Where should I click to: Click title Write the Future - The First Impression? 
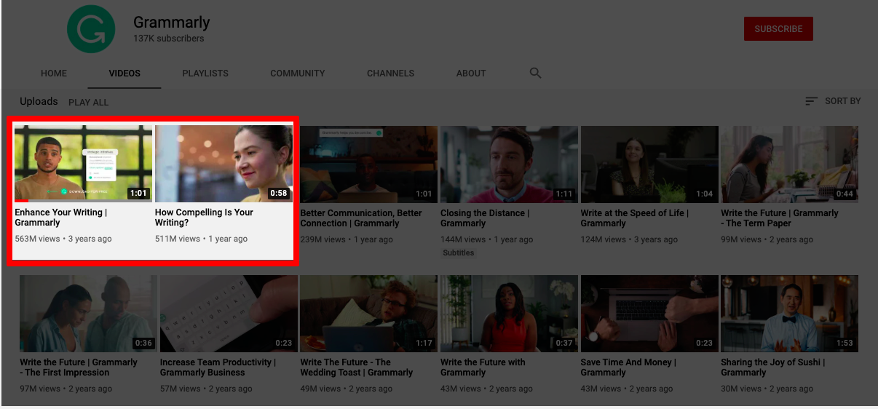(79, 368)
